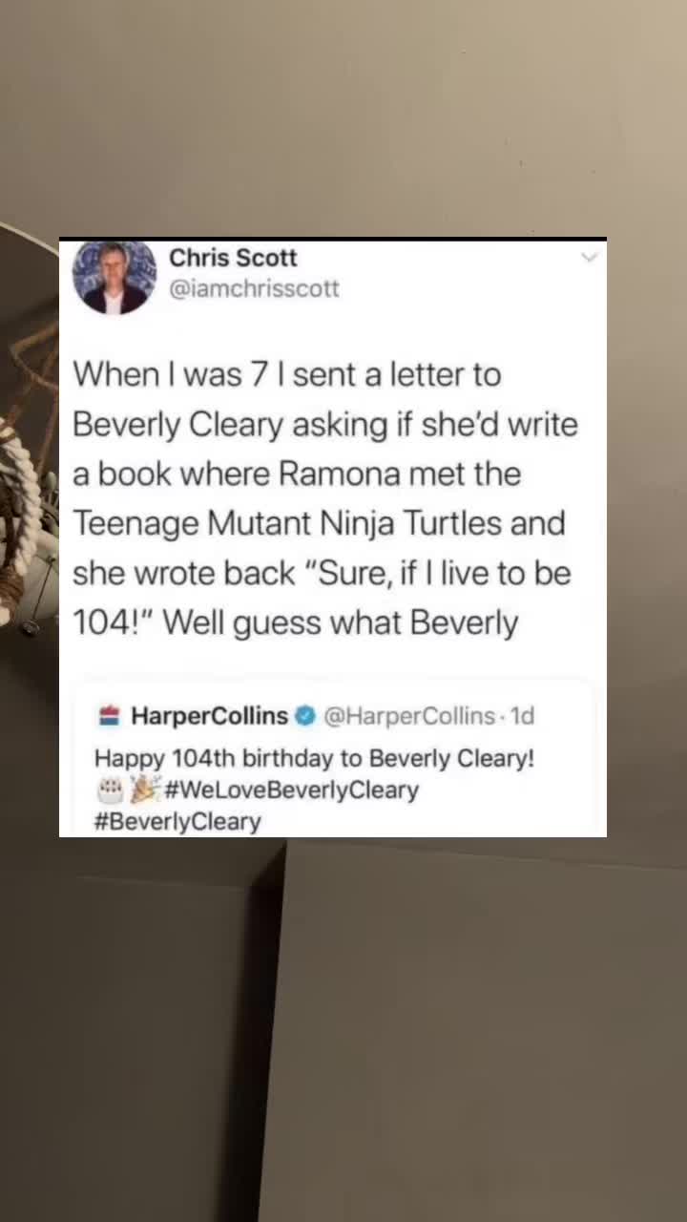The image size is (687, 1222).
Task: Click the party popper emoji
Action: (145, 790)
